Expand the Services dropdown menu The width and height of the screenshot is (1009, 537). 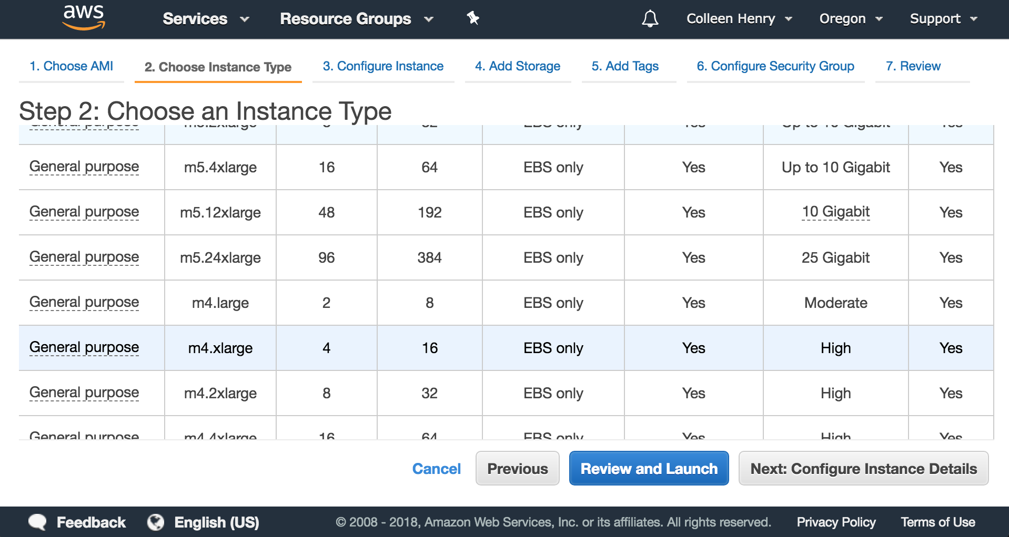click(206, 19)
